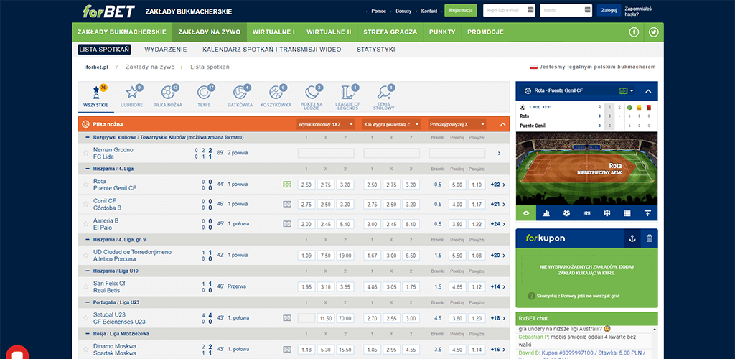
Task: Clear the coupon with the trash icon
Action: click(x=649, y=238)
